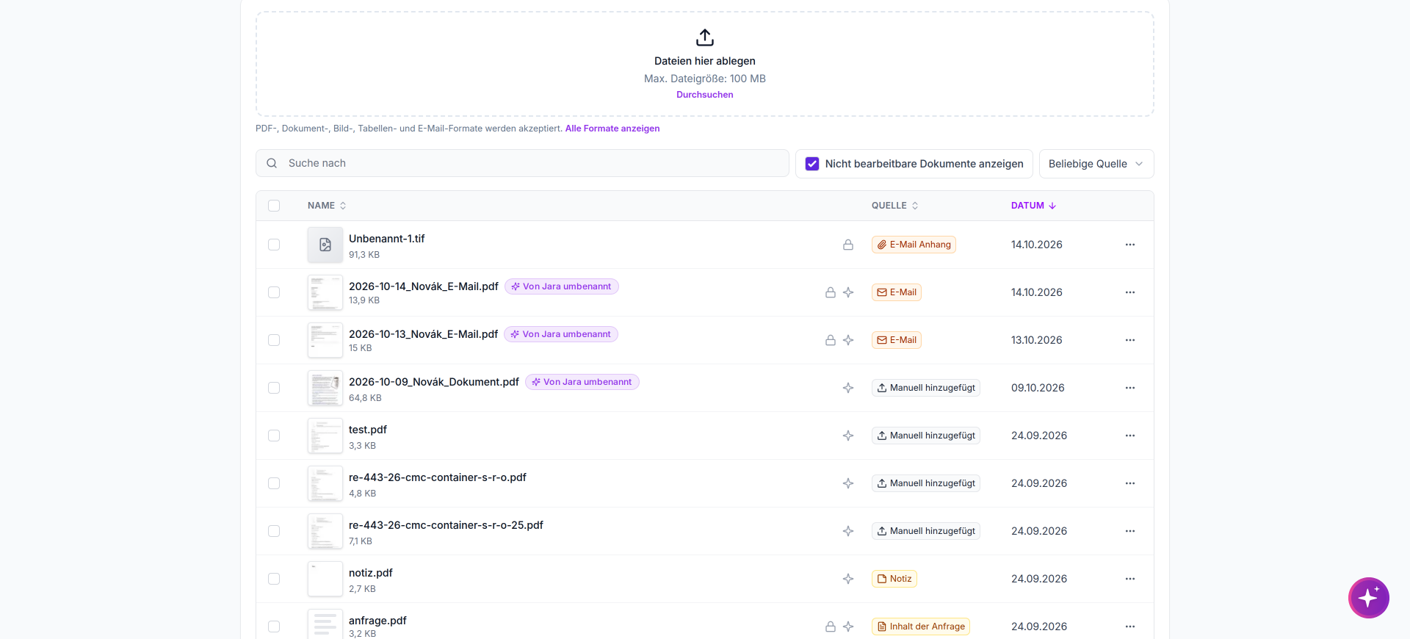Click the Durchsuchen link
Image resolution: width=1410 pixels, height=639 pixels.
[705, 95]
